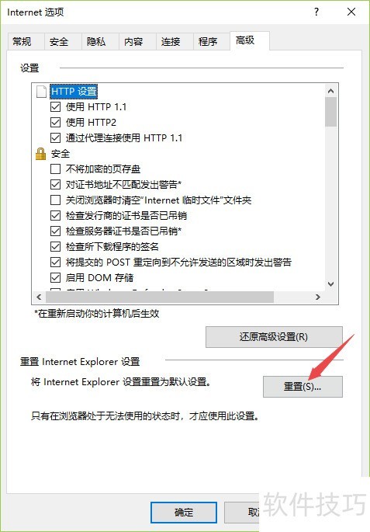Click the 还原高级设置(R) button
370x532 pixels.
[x=274, y=337]
